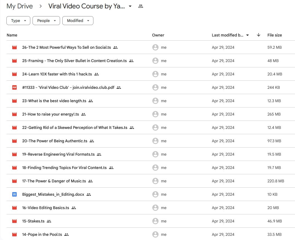295x240 pixels.
Task: Select the 16-Video Editing Basics.ts file row
Action: coord(46,208)
